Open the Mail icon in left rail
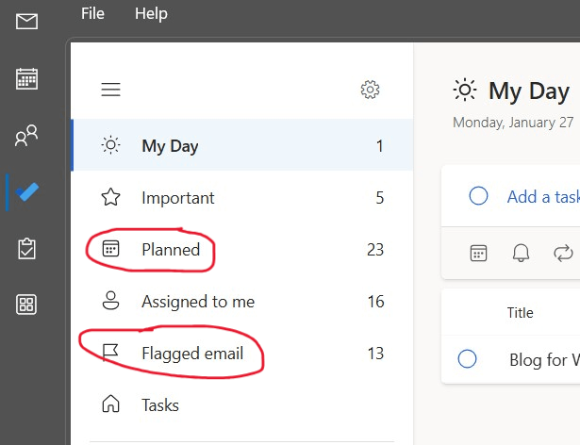The image size is (580, 445). point(26,21)
